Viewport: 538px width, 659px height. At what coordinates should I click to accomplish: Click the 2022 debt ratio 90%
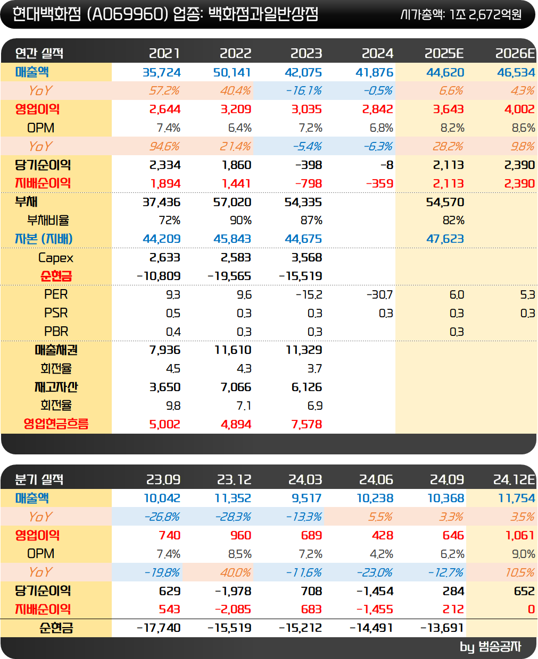click(x=241, y=221)
